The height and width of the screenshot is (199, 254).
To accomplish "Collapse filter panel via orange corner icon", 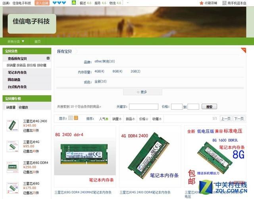I will (x=244, y=50).
